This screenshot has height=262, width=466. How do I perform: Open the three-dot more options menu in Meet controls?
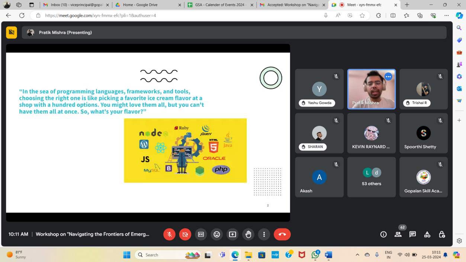point(264,234)
